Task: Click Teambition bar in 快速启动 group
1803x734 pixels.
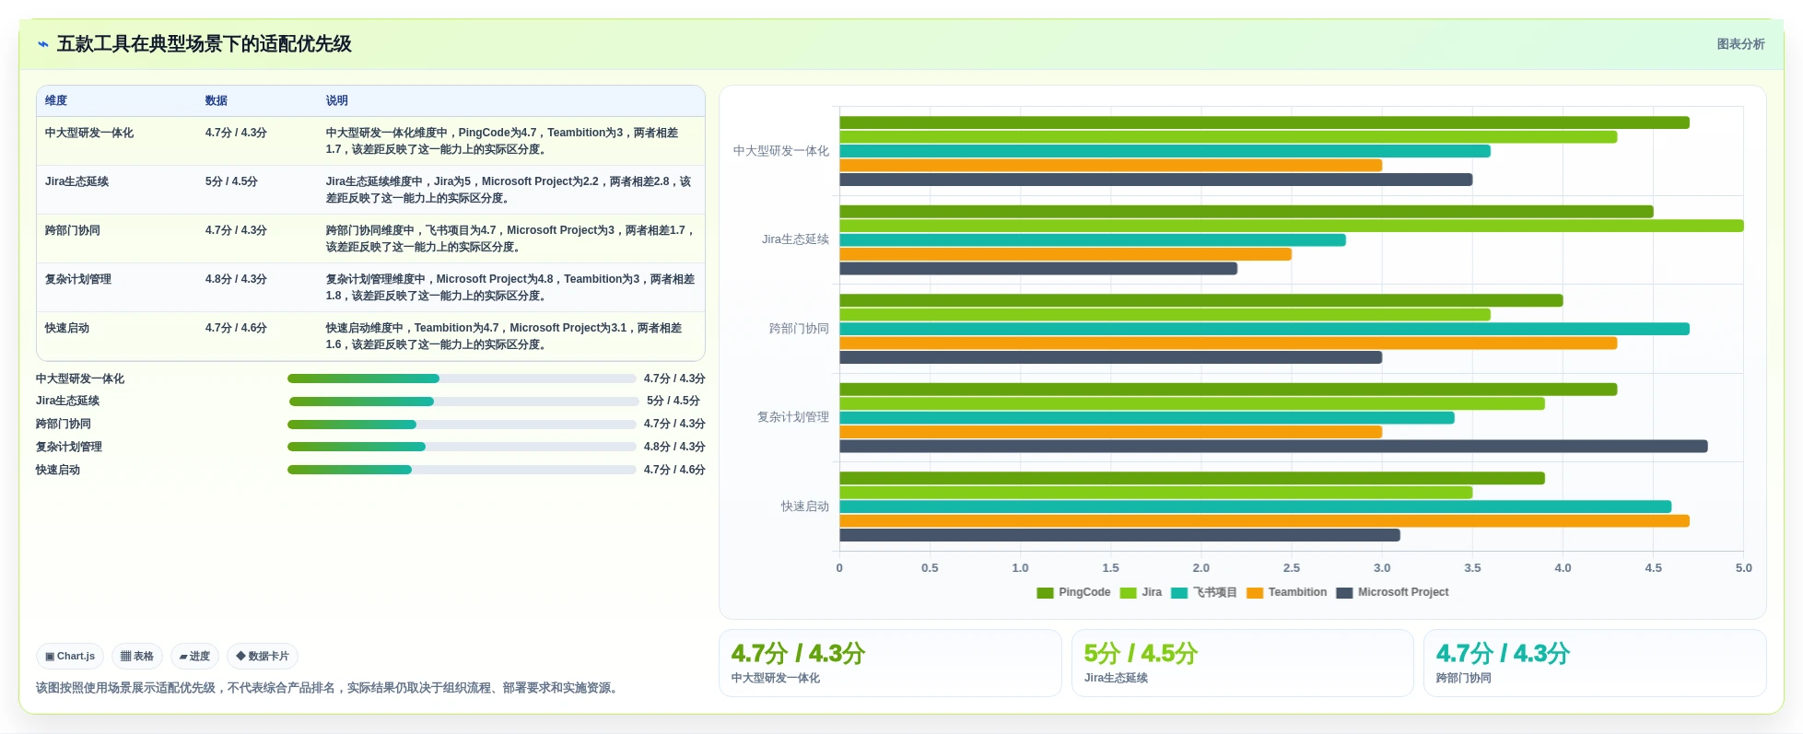Action: 1264,521
